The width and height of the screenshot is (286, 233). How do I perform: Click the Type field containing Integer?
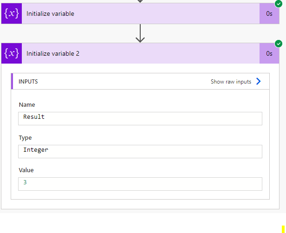140,151
